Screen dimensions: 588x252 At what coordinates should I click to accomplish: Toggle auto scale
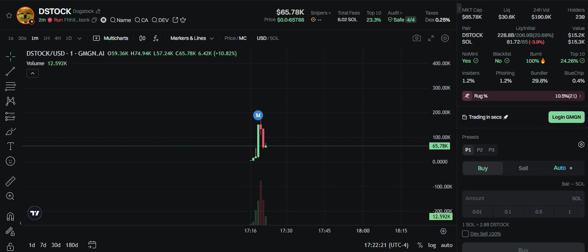pyautogui.click(x=446, y=245)
